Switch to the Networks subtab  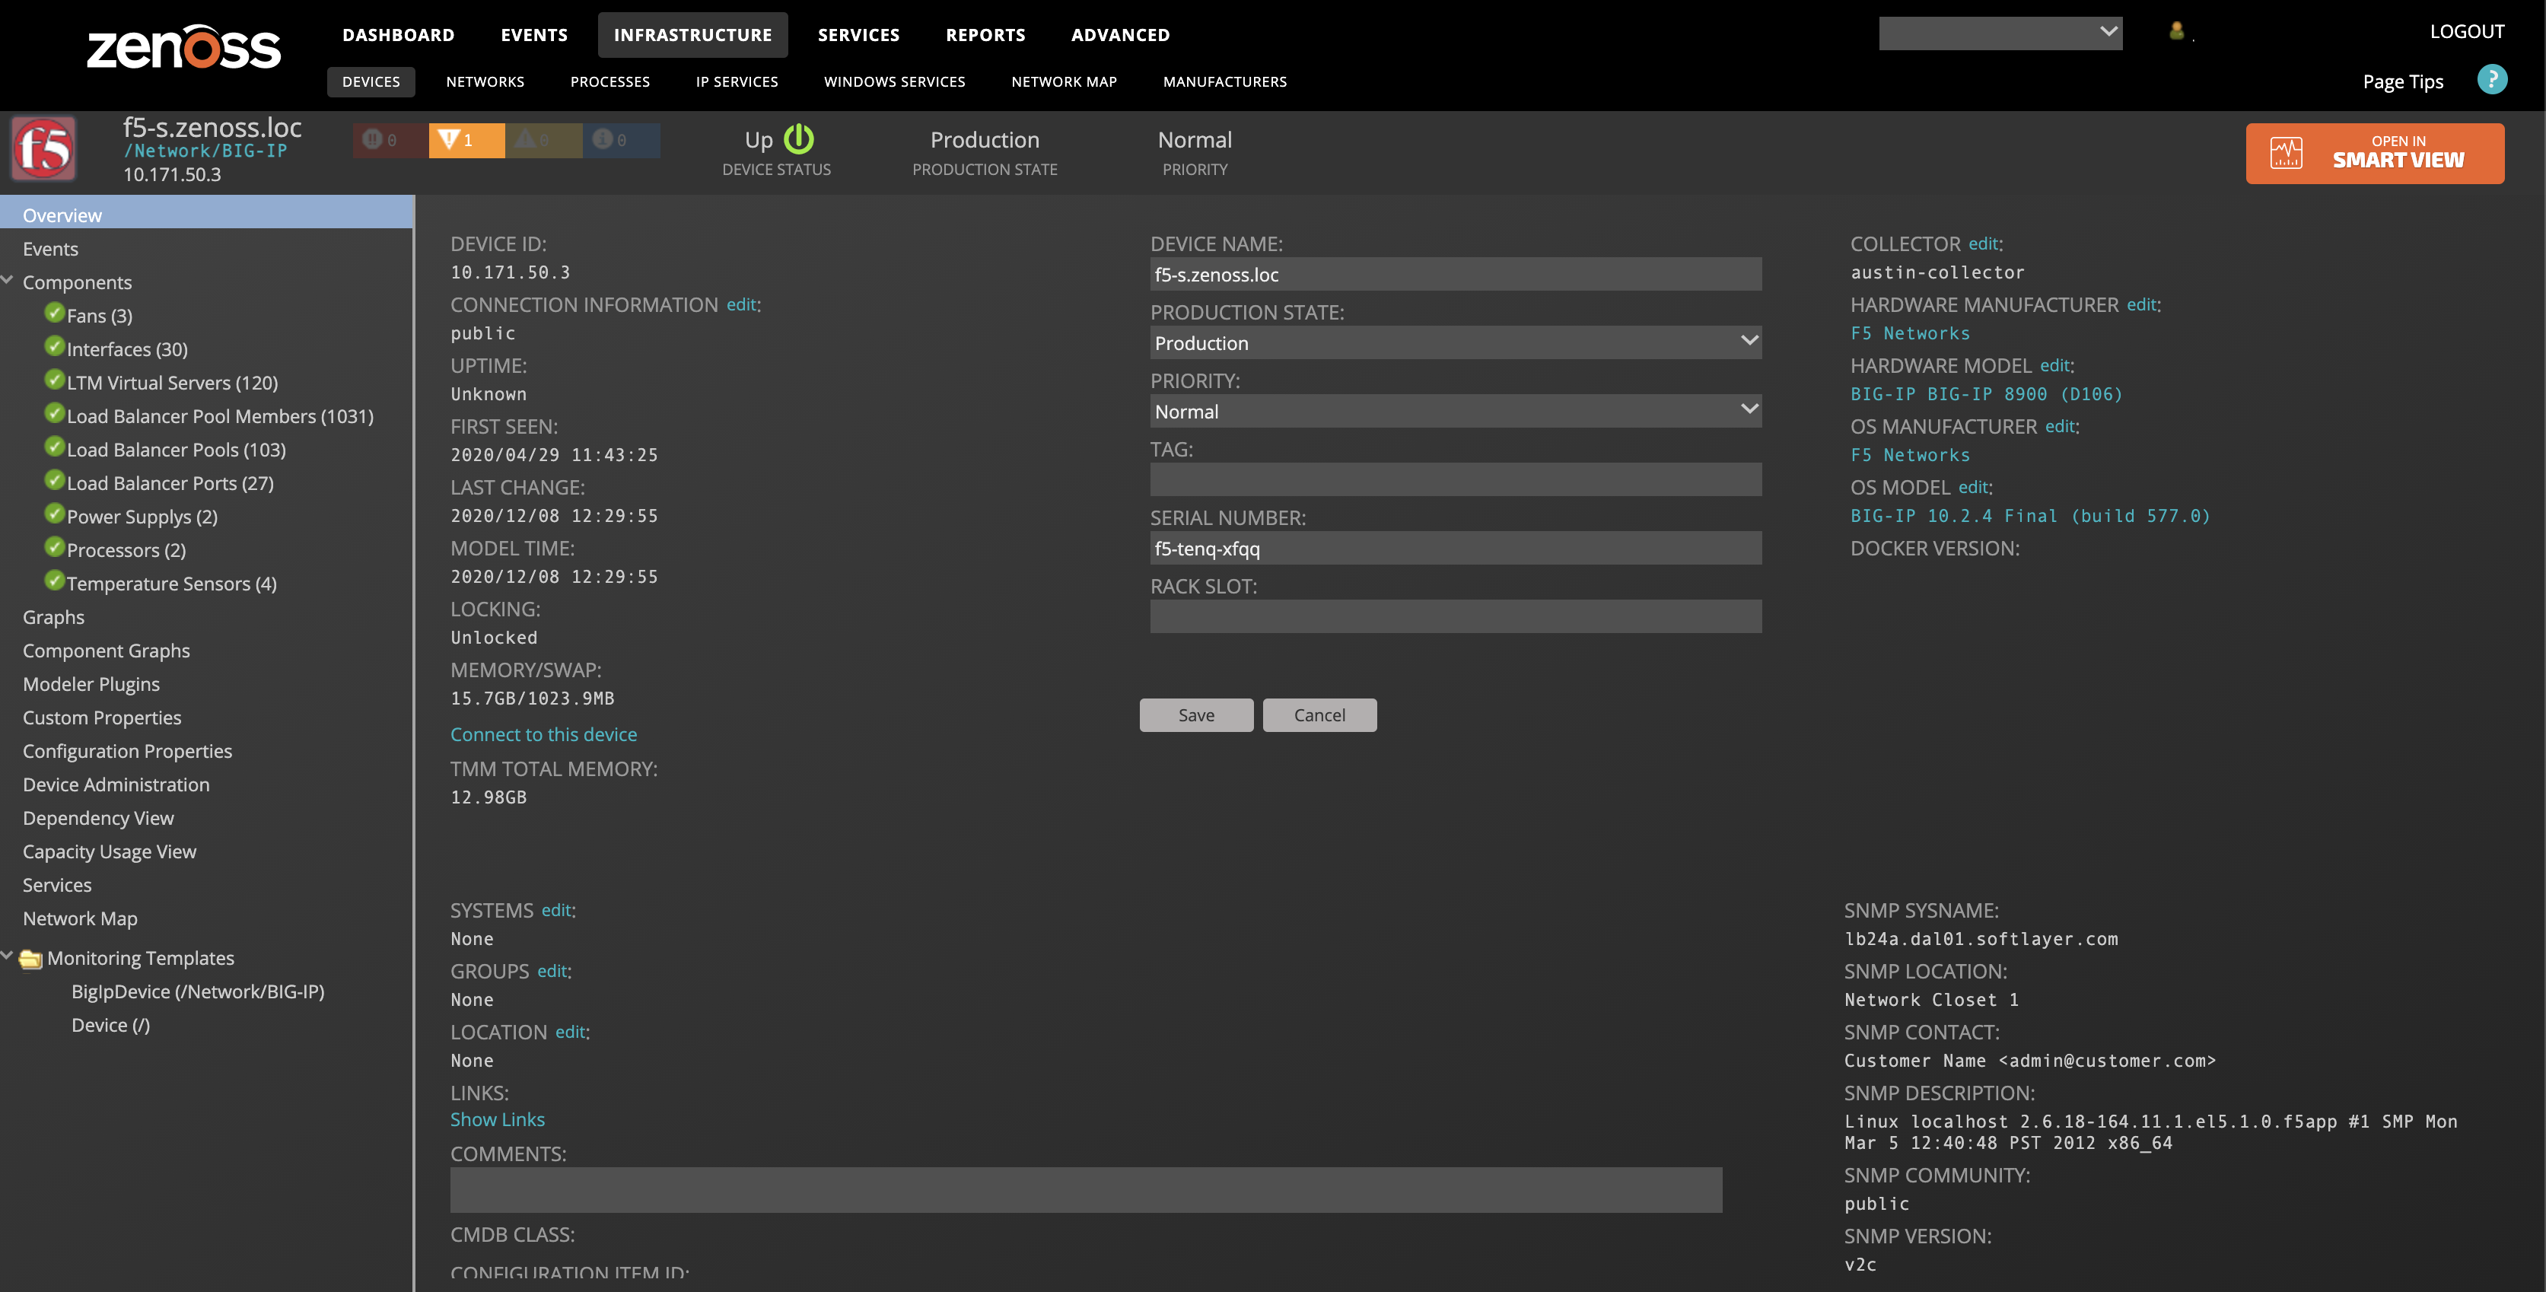click(x=484, y=81)
